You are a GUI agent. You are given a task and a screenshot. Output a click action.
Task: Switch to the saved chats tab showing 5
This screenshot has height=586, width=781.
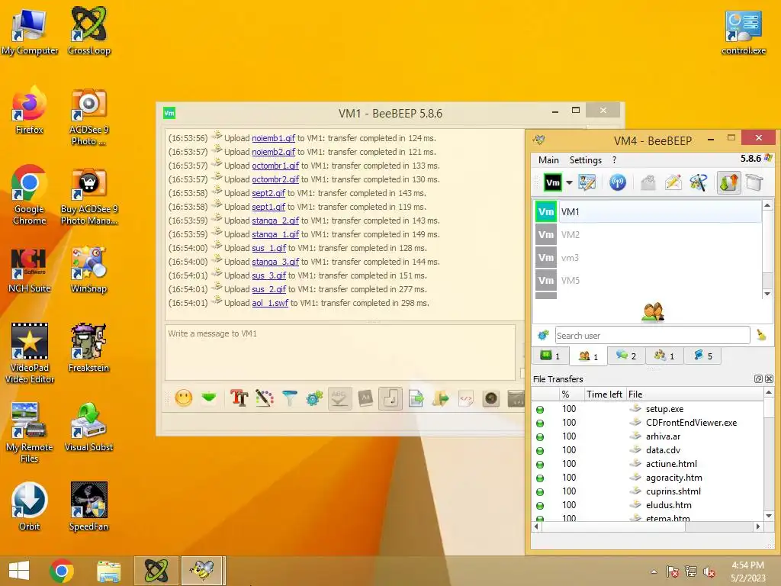click(x=702, y=356)
